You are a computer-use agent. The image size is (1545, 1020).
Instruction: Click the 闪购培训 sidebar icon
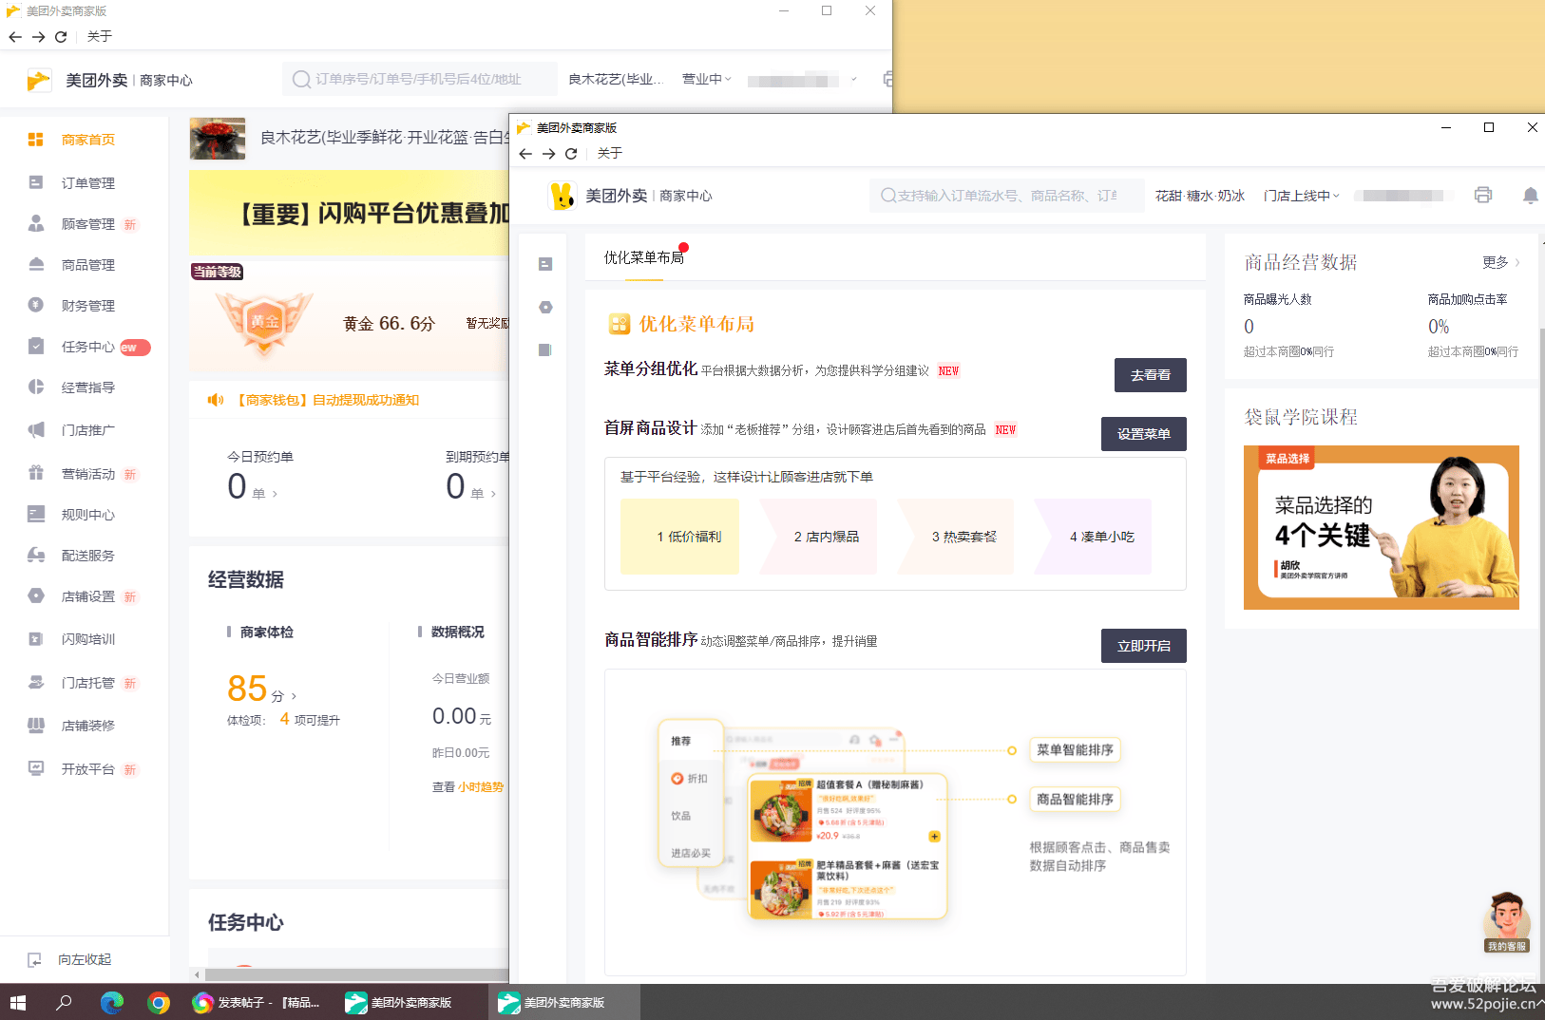36,638
